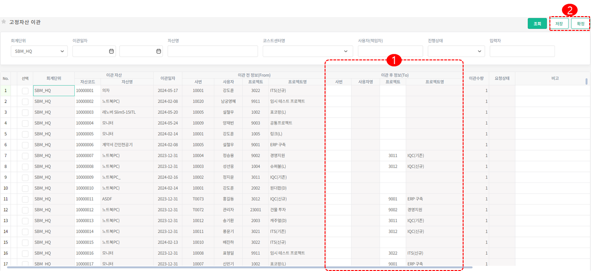
Task: Select the 레노버 Slim5-15ITL asset name cell
Action: [127, 112]
